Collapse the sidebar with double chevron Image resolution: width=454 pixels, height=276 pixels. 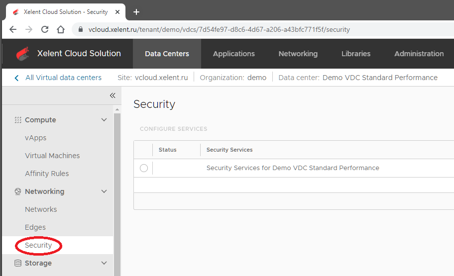pyautogui.click(x=113, y=95)
